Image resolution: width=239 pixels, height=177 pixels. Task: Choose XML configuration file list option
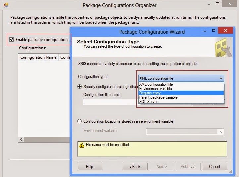coord(181,84)
